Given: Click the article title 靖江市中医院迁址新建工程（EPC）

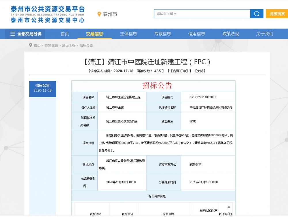Looking at the screenshot, I should [x=147, y=62].
